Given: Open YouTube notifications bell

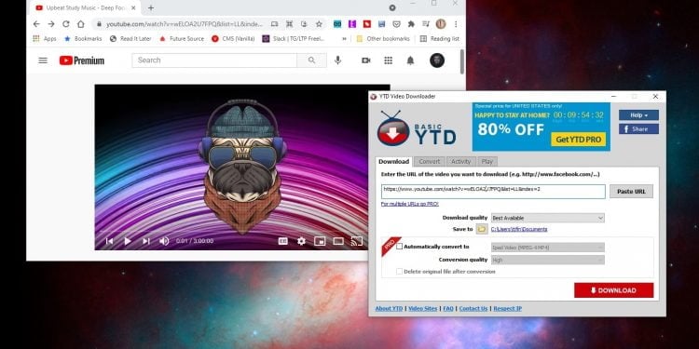Looking at the screenshot, I should (x=410, y=60).
